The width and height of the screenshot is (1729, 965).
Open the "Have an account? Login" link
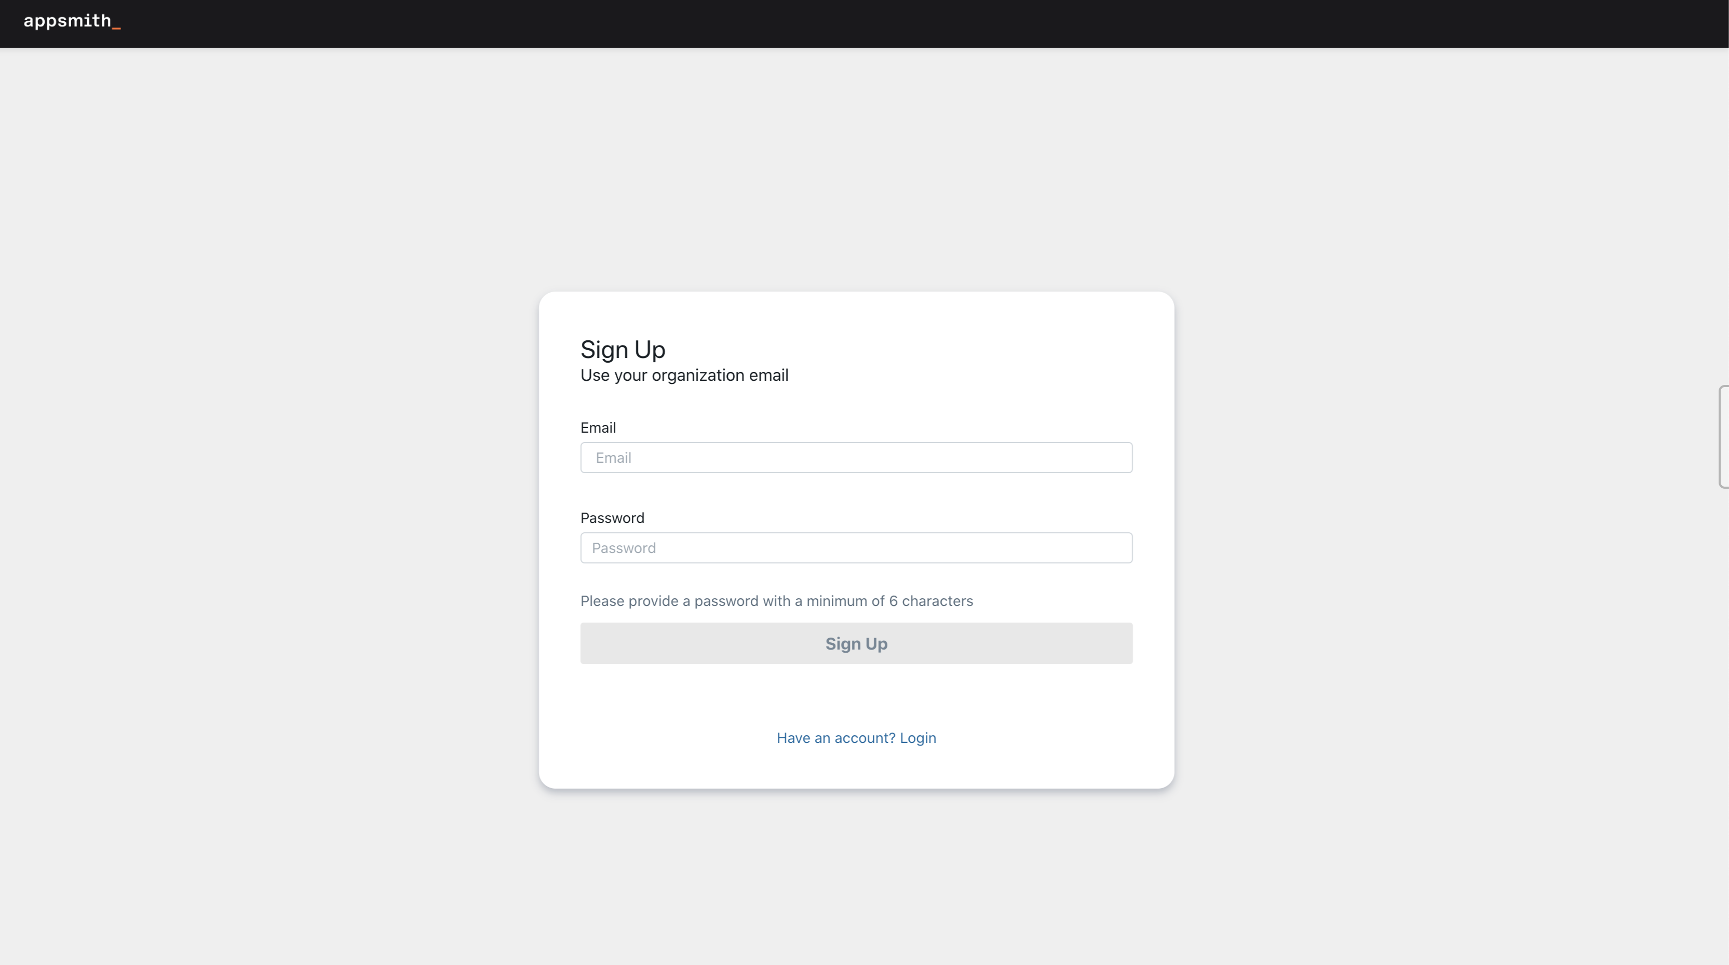(x=856, y=738)
